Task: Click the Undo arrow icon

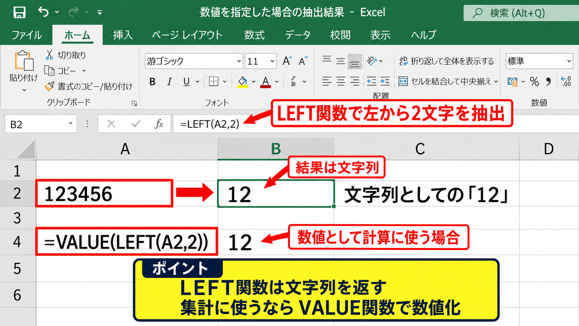Action: click(x=43, y=12)
